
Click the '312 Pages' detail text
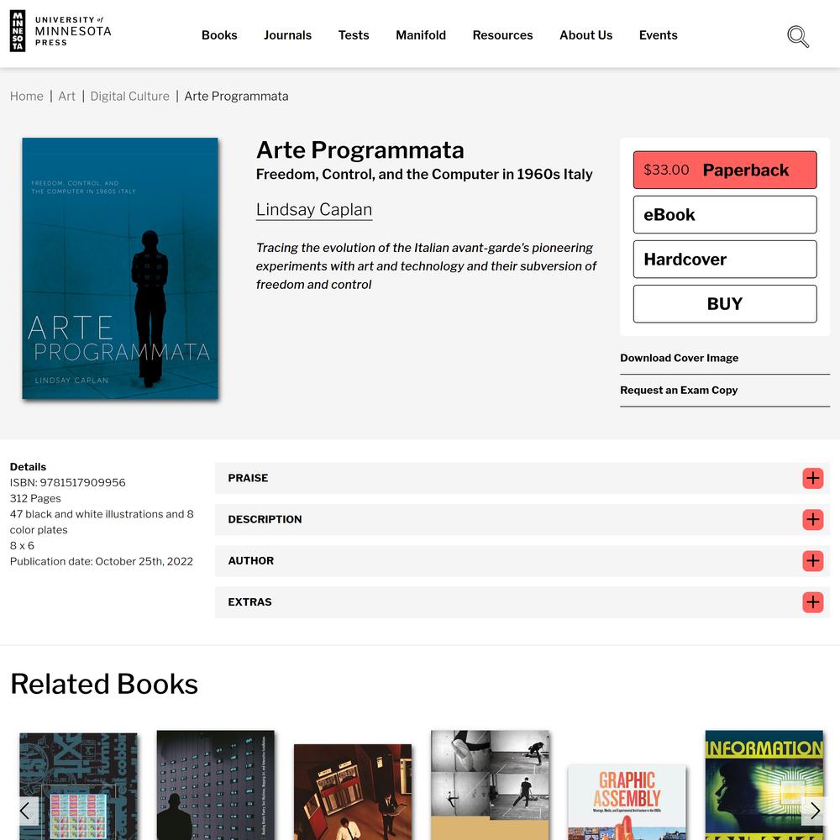35,498
